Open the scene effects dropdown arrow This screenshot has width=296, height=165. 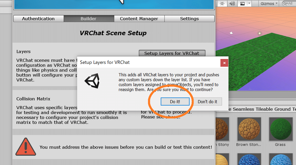(249, 4)
